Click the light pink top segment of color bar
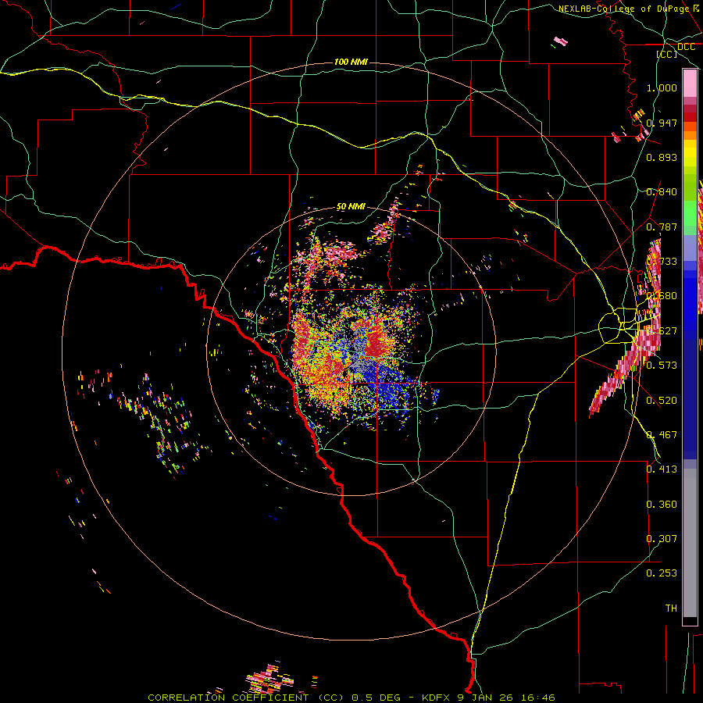The image size is (703, 703). coord(690,84)
